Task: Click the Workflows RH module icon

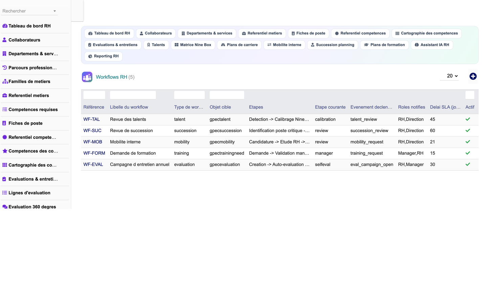Action: point(87,77)
